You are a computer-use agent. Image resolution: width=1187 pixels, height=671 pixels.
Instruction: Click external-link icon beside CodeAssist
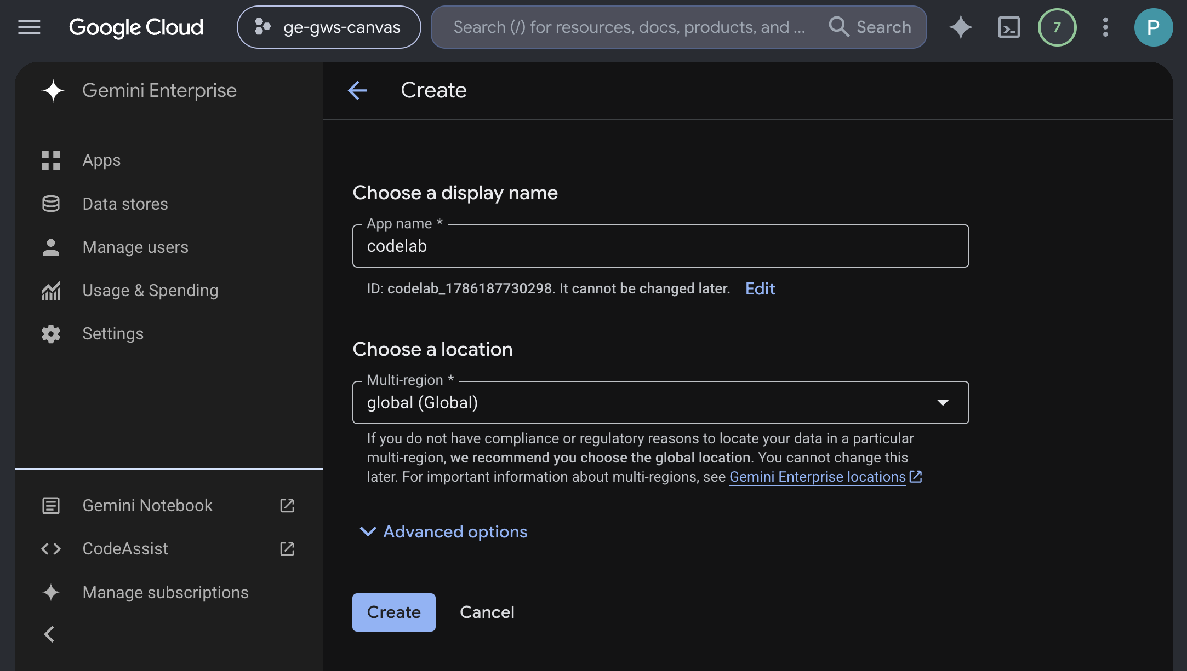tap(287, 549)
